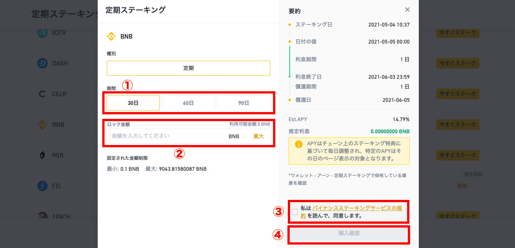The height and width of the screenshot is (248, 515).
Task: Click 今すぐステーク button for BNB row
Action: click(x=458, y=125)
